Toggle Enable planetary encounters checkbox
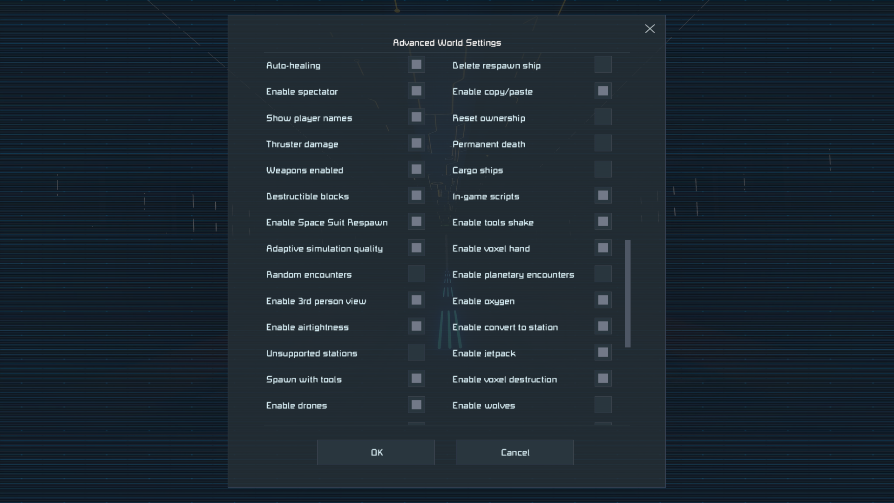The image size is (894, 503). 603,274
